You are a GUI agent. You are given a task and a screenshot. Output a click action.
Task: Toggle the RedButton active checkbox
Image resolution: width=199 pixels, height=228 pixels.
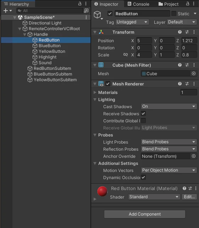point(110,14)
